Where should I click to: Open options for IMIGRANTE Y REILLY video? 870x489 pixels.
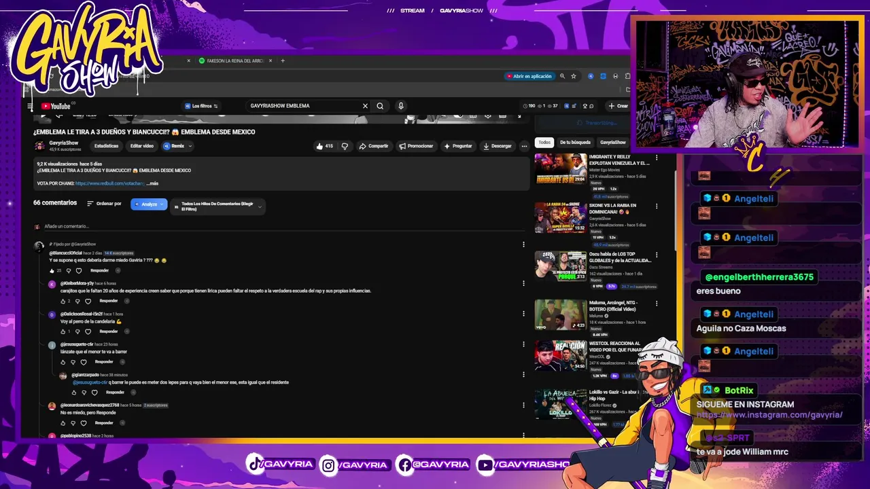click(x=657, y=158)
